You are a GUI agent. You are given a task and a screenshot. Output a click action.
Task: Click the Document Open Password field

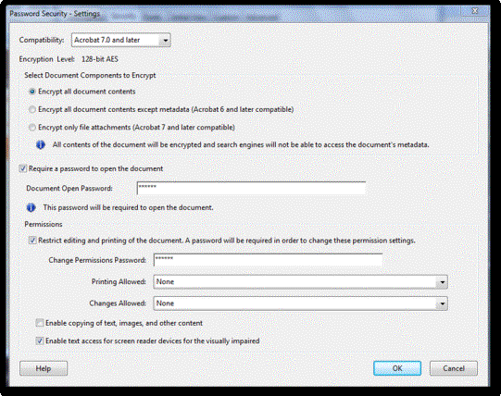[251, 188]
